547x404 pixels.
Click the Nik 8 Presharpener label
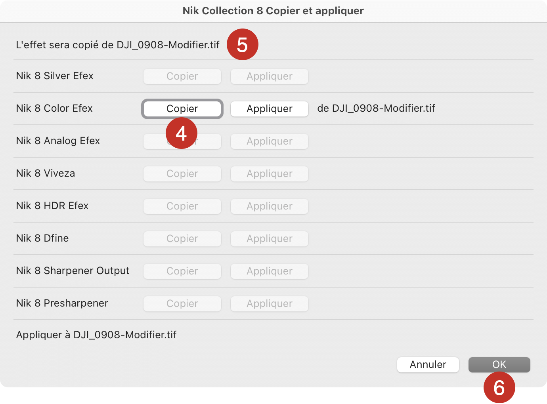(x=62, y=303)
